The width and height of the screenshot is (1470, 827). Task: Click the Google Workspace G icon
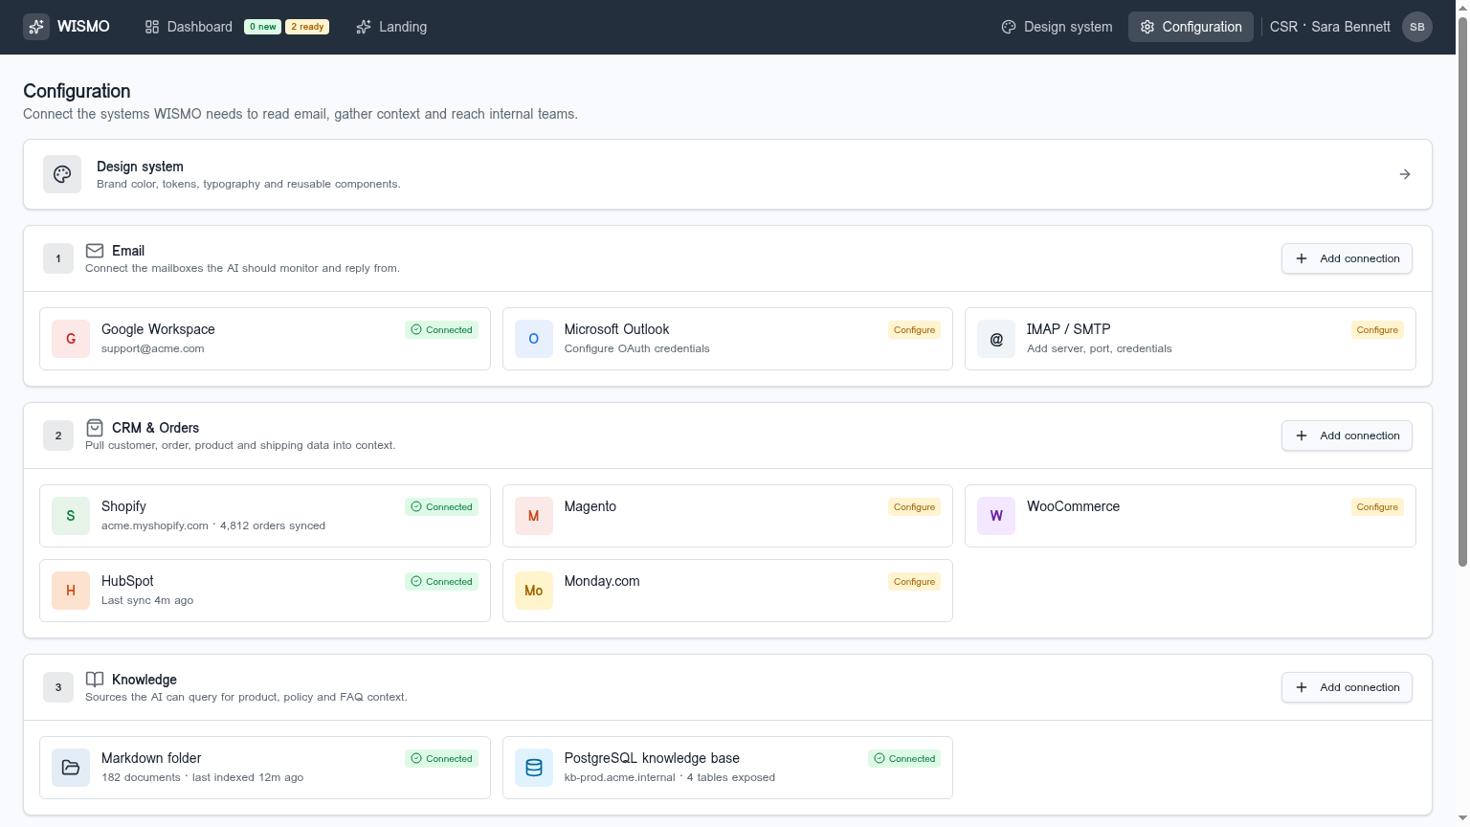point(71,339)
